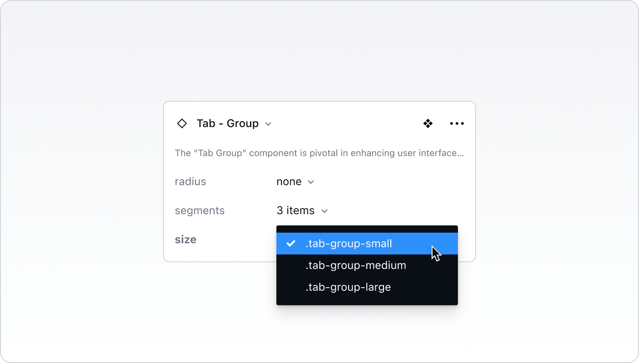Click the '3 items' segments value

coord(295,211)
